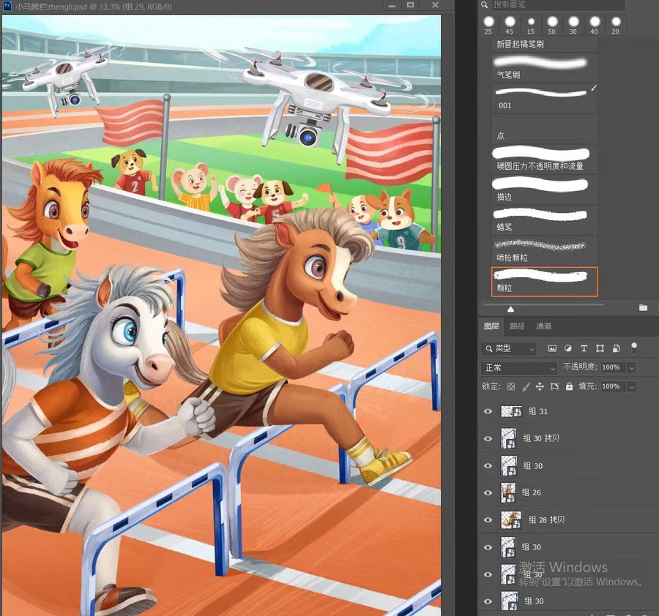Select the recent brush sized 25
The height and width of the screenshot is (616, 659).
click(x=488, y=25)
